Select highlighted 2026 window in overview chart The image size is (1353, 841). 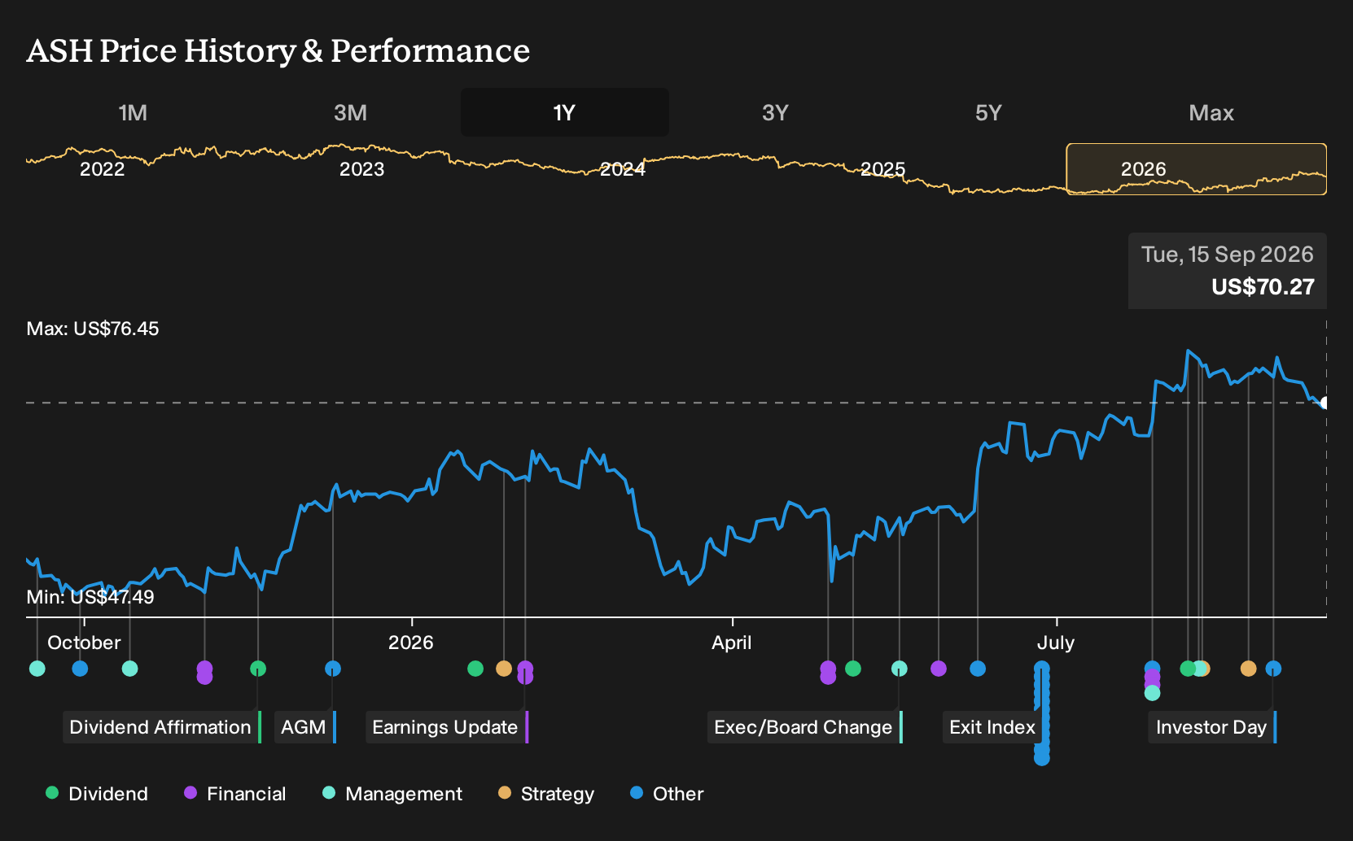tap(1197, 169)
